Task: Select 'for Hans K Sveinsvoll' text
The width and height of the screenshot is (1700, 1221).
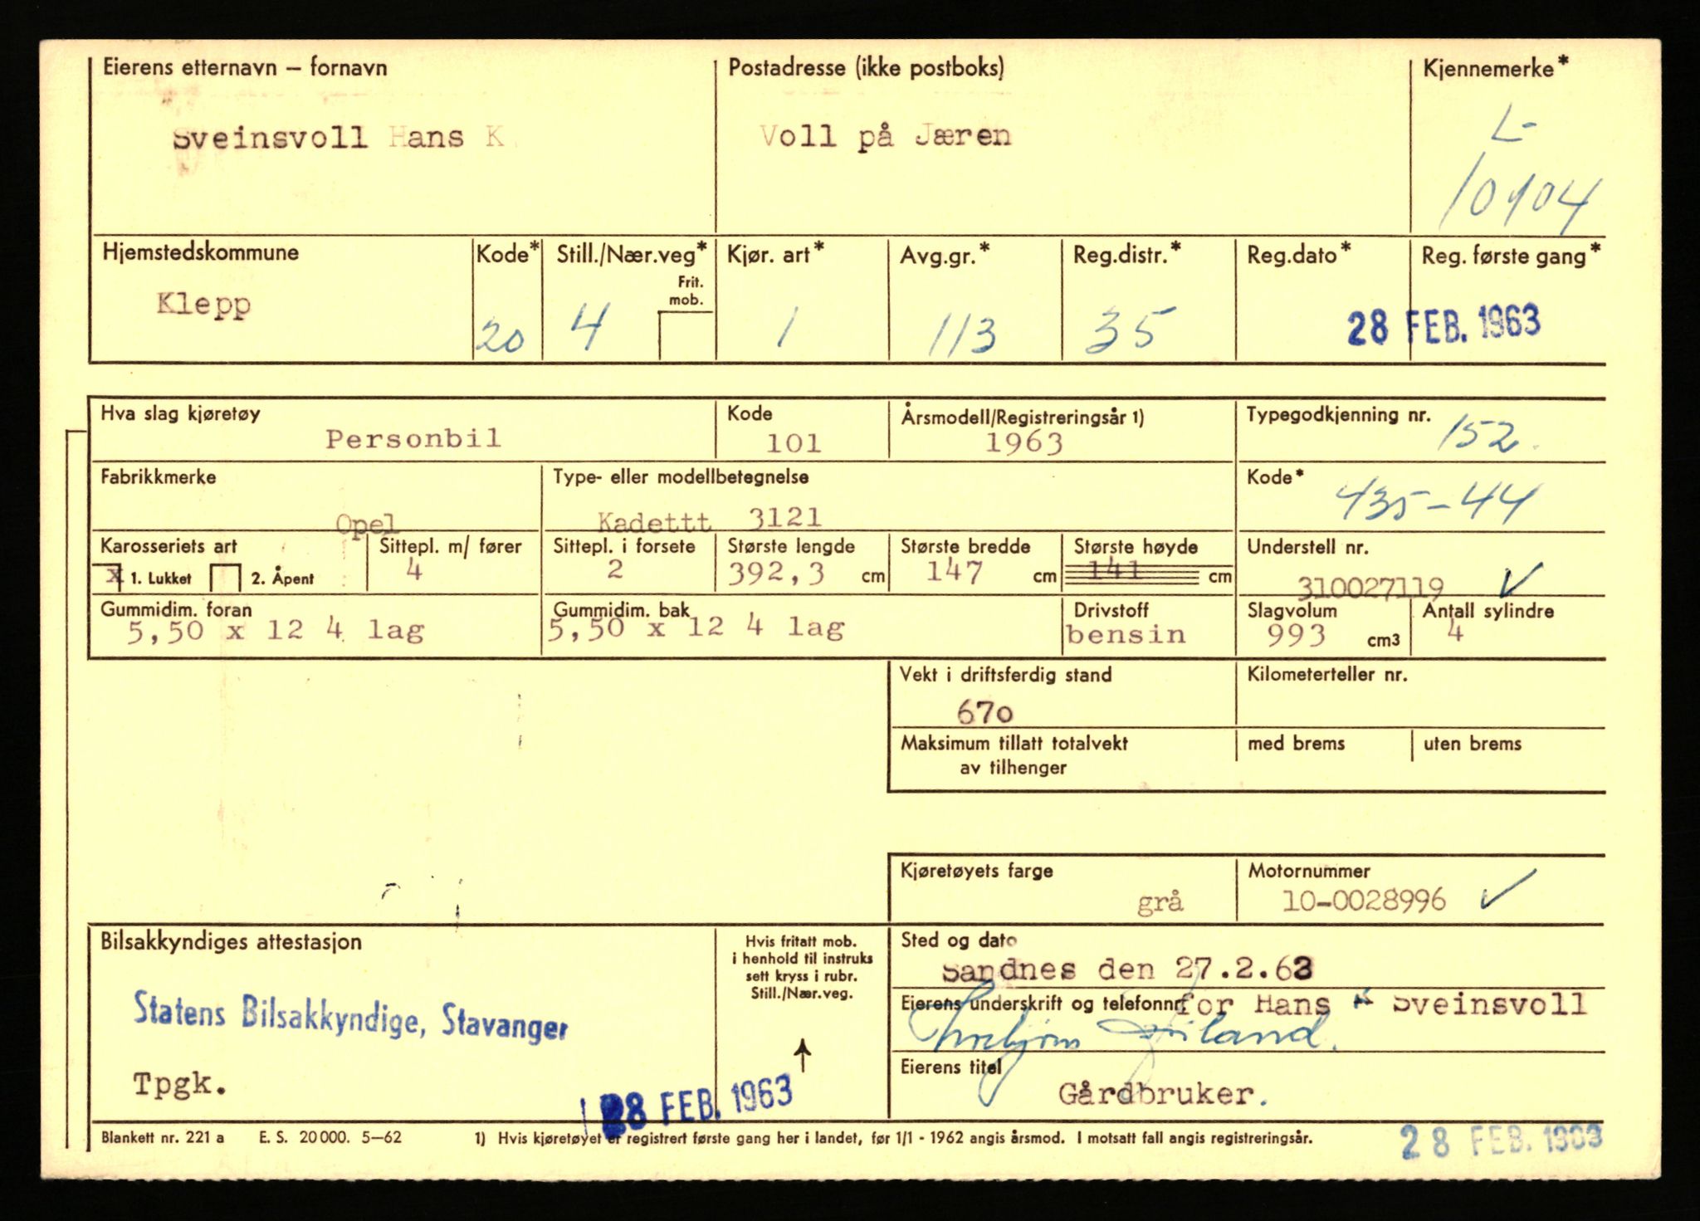Action: click(1381, 1004)
